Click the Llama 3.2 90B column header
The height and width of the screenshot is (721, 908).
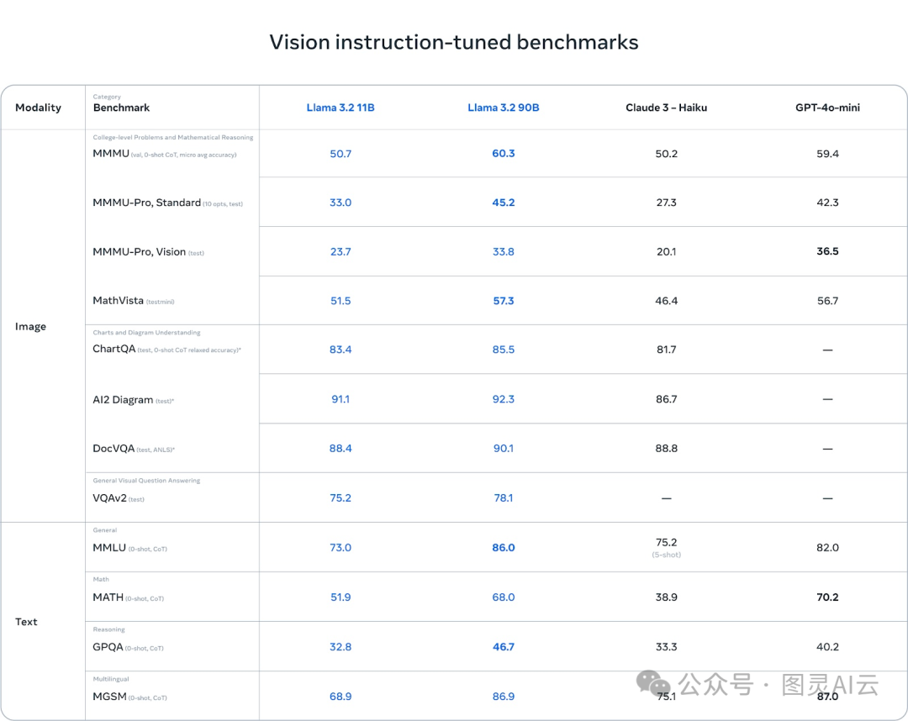[504, 108]
